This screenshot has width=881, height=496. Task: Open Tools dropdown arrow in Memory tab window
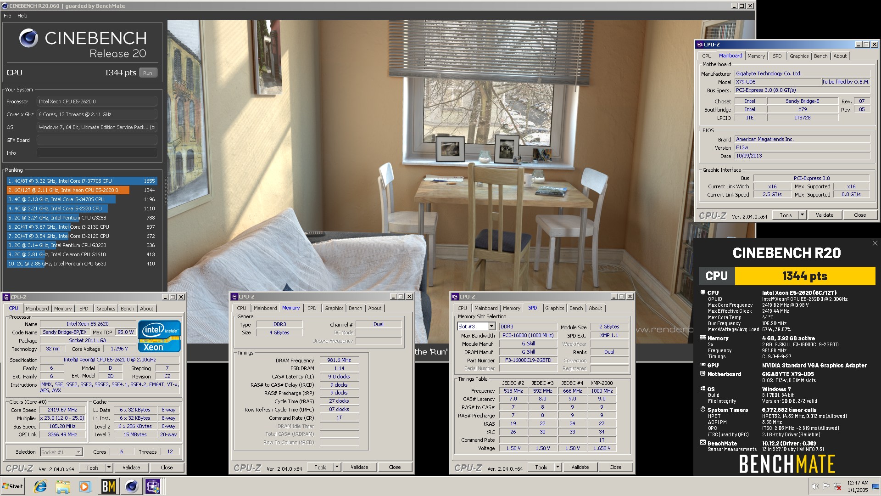click(x=337, y=467)
